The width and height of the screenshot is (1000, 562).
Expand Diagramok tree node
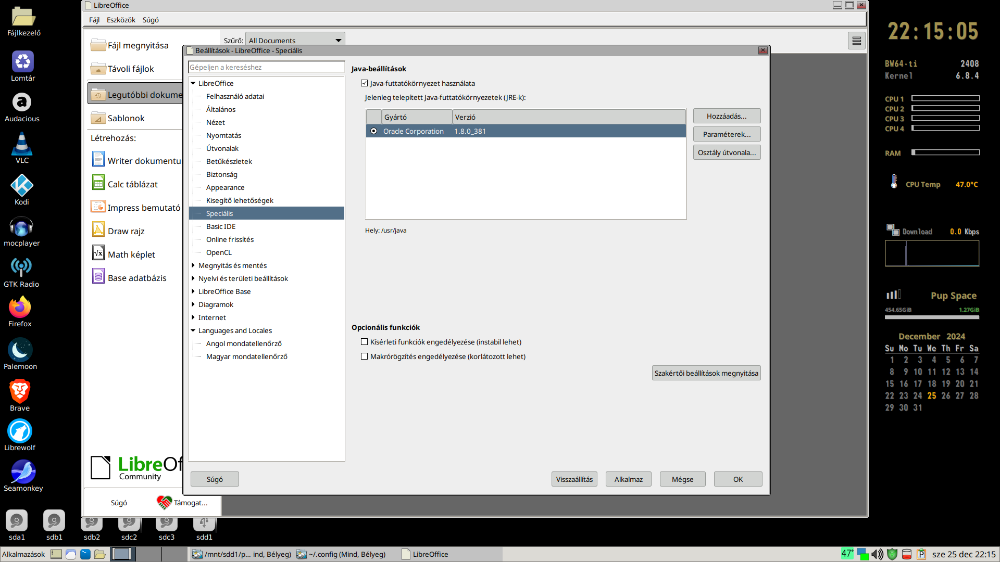[x=193, y=304]
